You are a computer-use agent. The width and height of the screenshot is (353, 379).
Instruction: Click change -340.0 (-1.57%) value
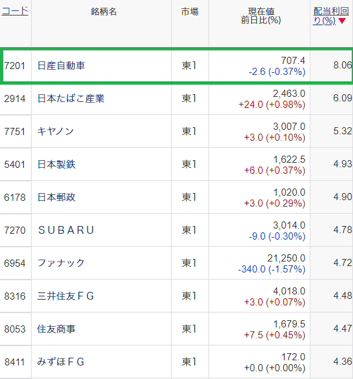[272, 269]
